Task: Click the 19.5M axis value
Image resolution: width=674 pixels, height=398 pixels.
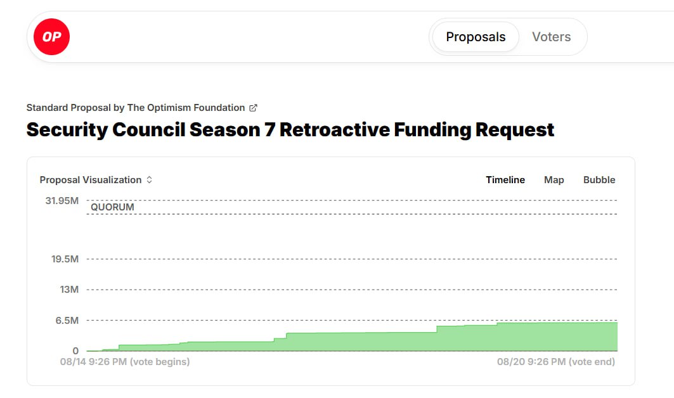Action: coord(65,259)
